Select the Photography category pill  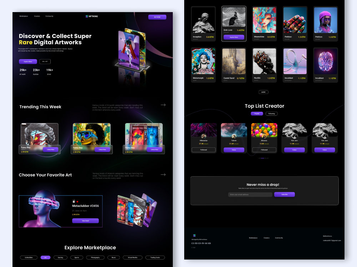[x=95, y=257]
